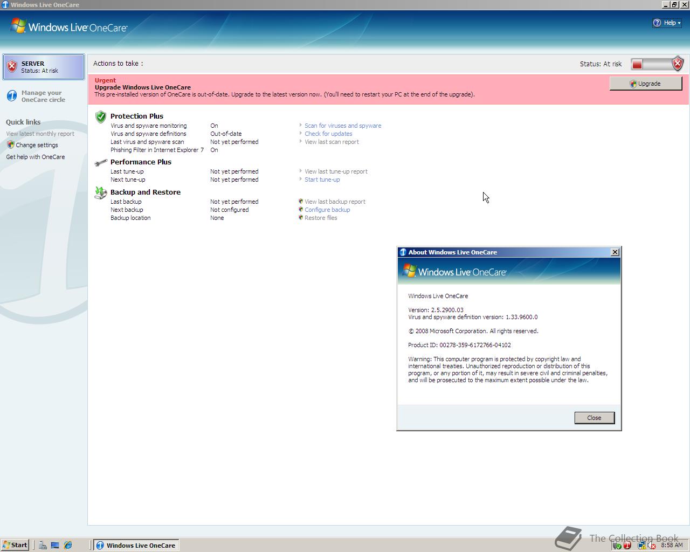Click Check for updates link
Screen dimensions: 690x552
click(x=328, y=134)
